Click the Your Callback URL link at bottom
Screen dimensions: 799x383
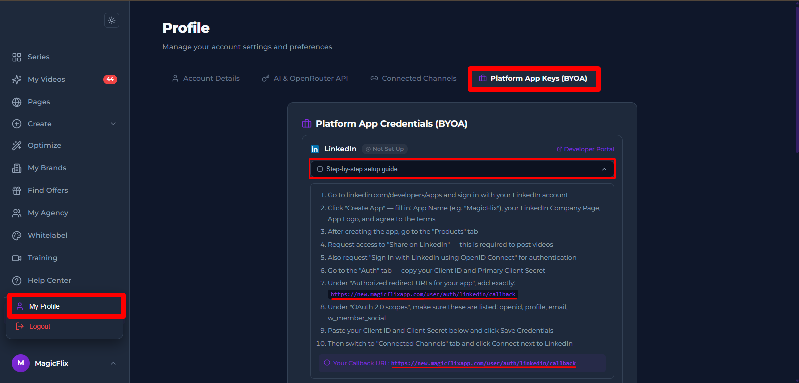483,363
